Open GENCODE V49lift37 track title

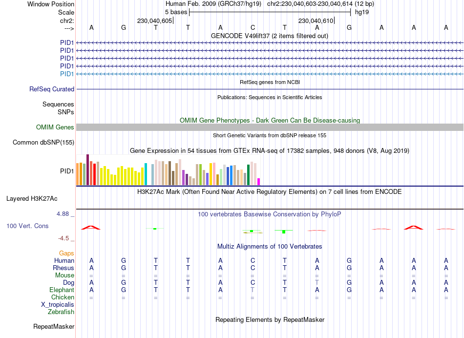(x=270, y=36)
